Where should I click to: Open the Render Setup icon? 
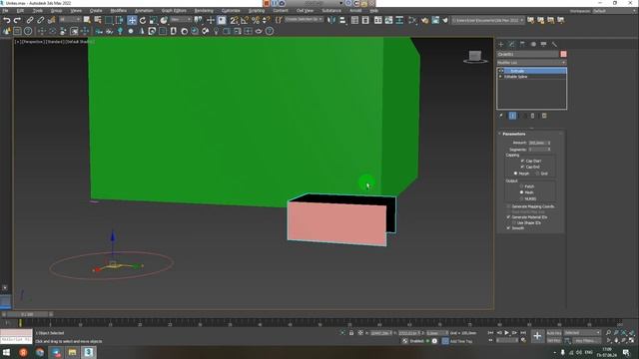[425, 20]
